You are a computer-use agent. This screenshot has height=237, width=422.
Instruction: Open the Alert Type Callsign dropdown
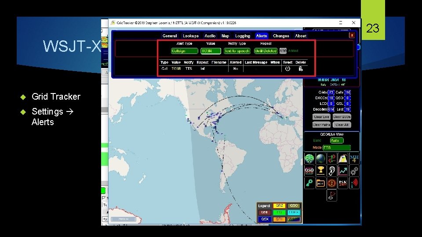(x=184, y=51)
